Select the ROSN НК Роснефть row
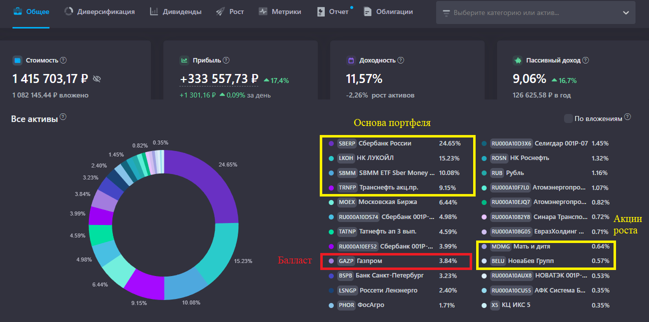 tap(546, 158)
